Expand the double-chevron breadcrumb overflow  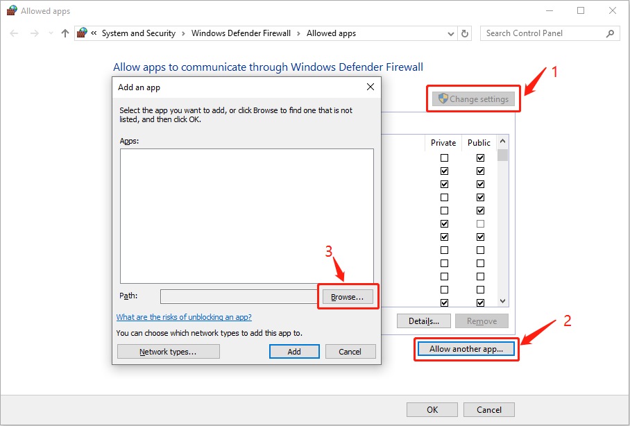(x=94, y=33)
